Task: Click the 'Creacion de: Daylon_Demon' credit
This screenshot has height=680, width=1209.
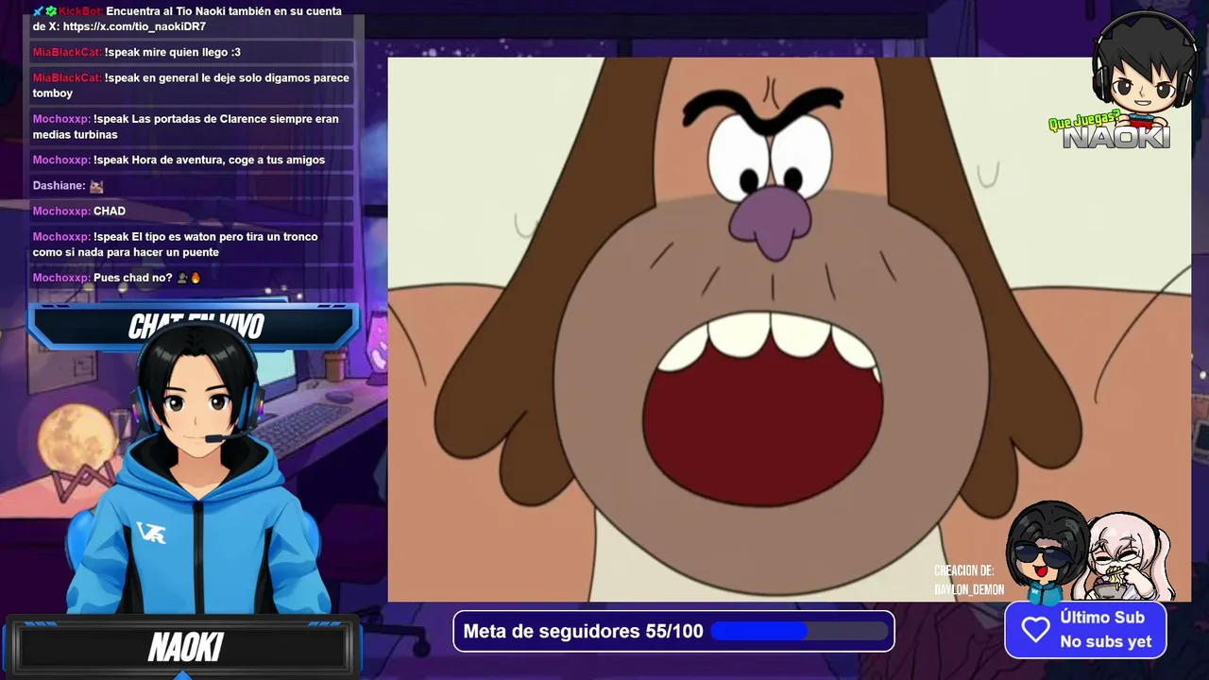Action: tap(968, 580)
